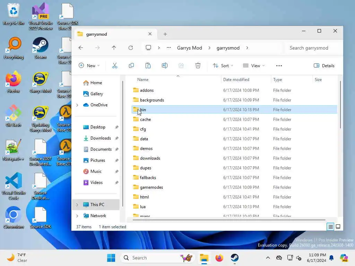
Task: Select the Garrys Mod desktop icon
Action: point(40,82)
